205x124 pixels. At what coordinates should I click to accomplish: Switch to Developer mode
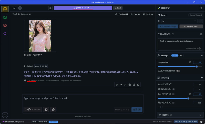(53, 122)
